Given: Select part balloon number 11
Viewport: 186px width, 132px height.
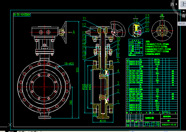Looking at the screenshot, I should point(84,19).
